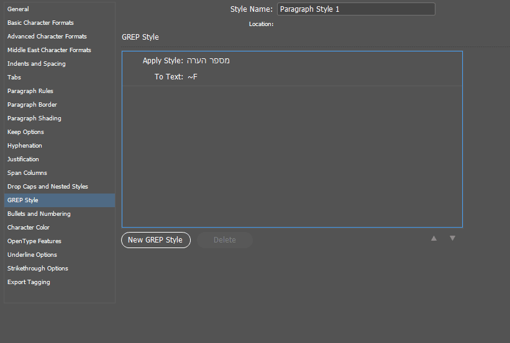Go to Advanced Character Formats
Screen dimensions: 510x343
(x=47, y=37)
